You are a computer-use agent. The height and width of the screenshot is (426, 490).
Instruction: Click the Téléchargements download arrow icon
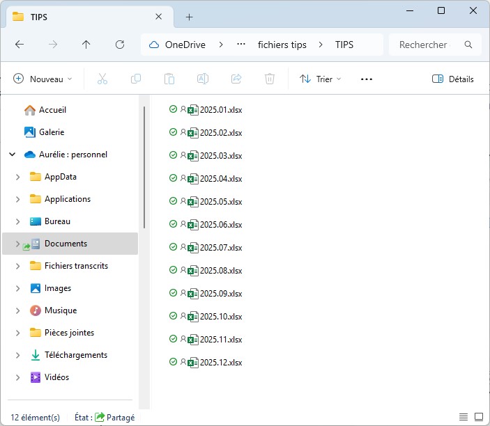[36, 355]
